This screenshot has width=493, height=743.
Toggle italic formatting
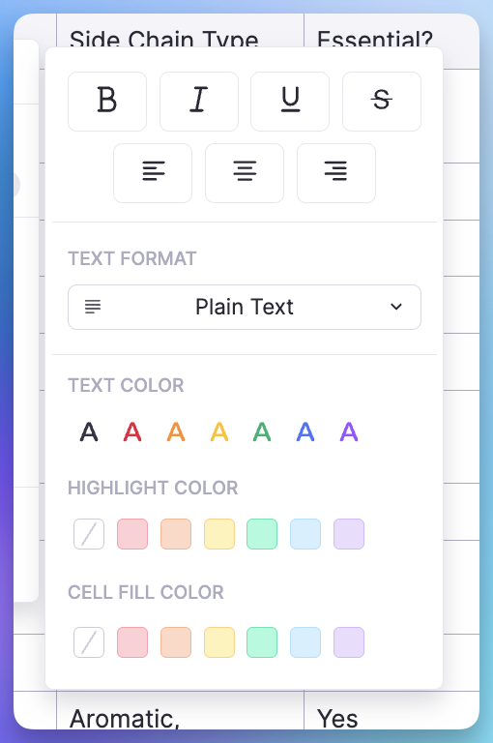coord(199,102)
